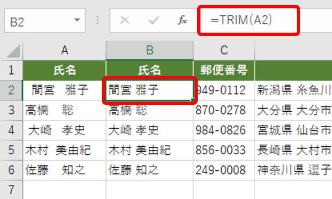Select cell B6 with 佐藤 知之

pos(150,170)
